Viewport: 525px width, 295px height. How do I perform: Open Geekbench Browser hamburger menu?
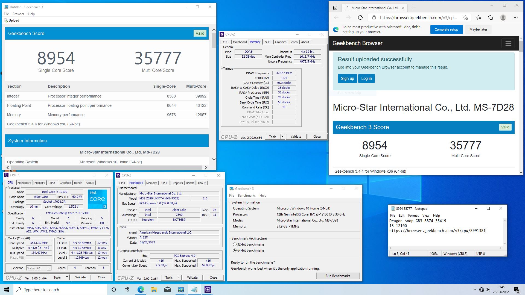point(508,43)
